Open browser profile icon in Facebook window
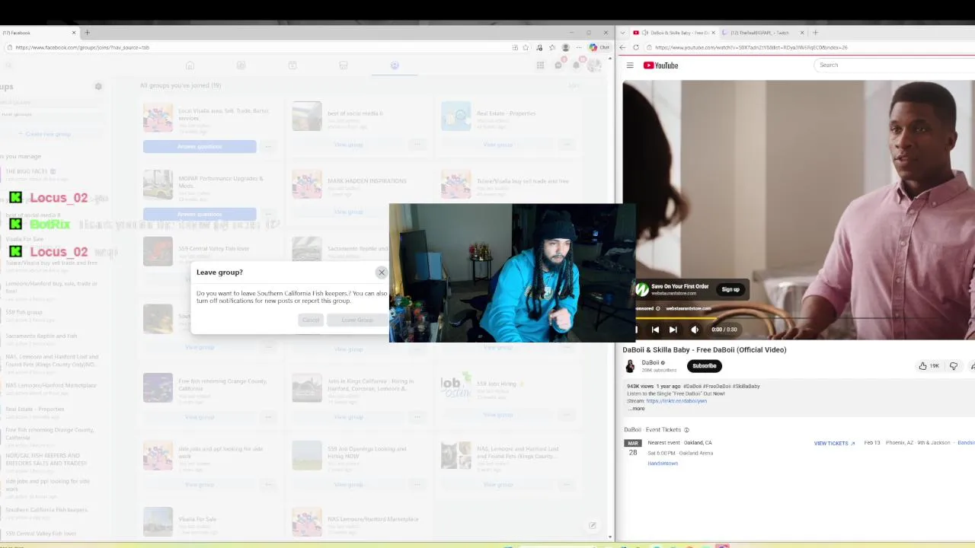Viewport: 975px width, 548px height. [565, 47]
